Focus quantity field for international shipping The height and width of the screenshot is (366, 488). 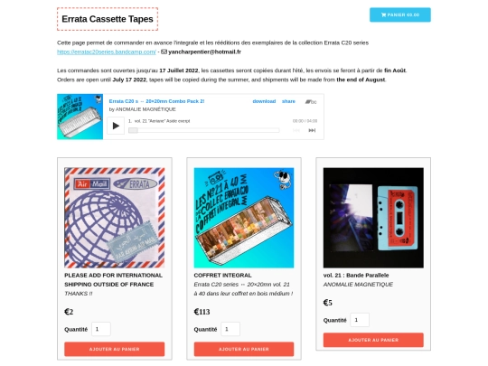pos(101,329)
